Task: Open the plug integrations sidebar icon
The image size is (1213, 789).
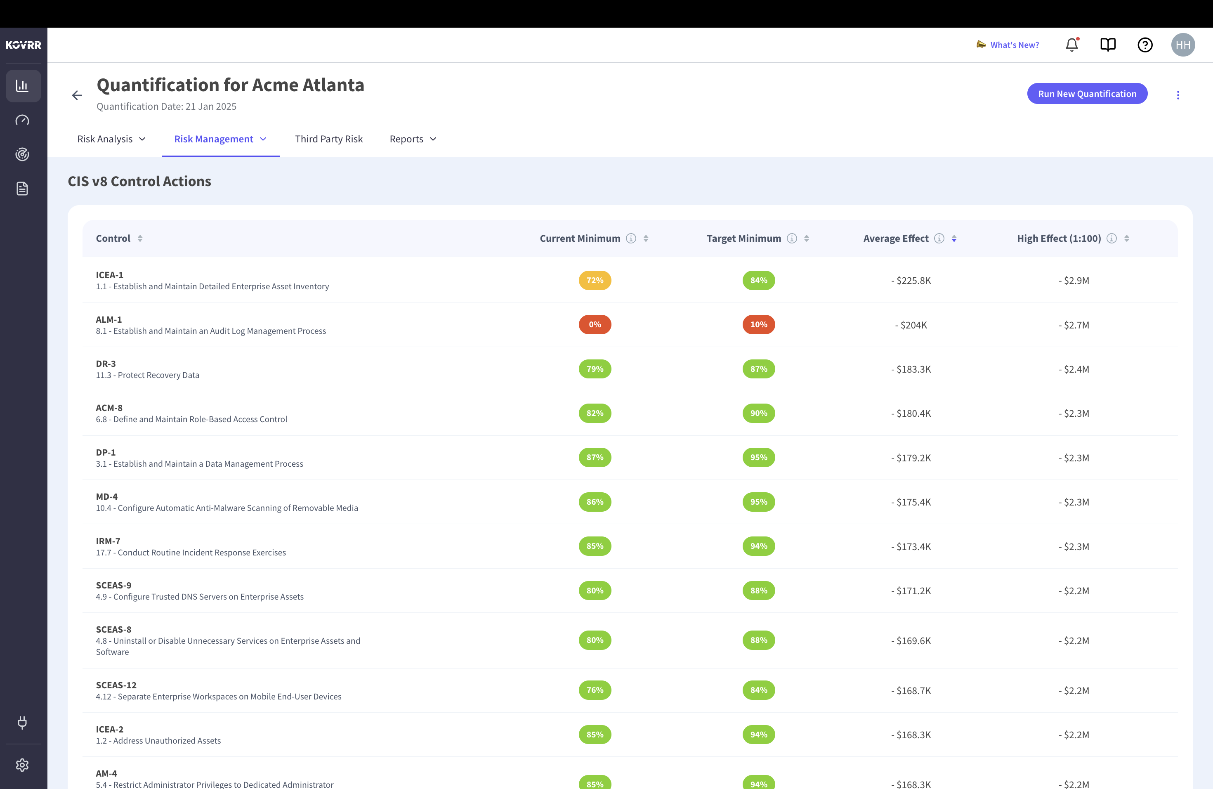Action: (x=22, y=722)
